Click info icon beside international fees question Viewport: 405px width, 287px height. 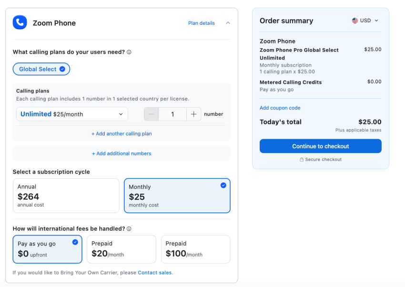coord(129,229)
